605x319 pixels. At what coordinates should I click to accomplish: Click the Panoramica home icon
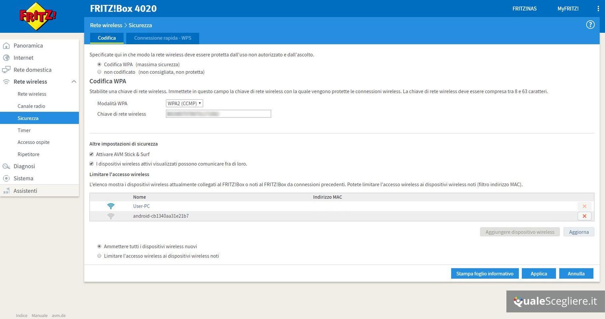pyautogui.click(x=6, y=45)
